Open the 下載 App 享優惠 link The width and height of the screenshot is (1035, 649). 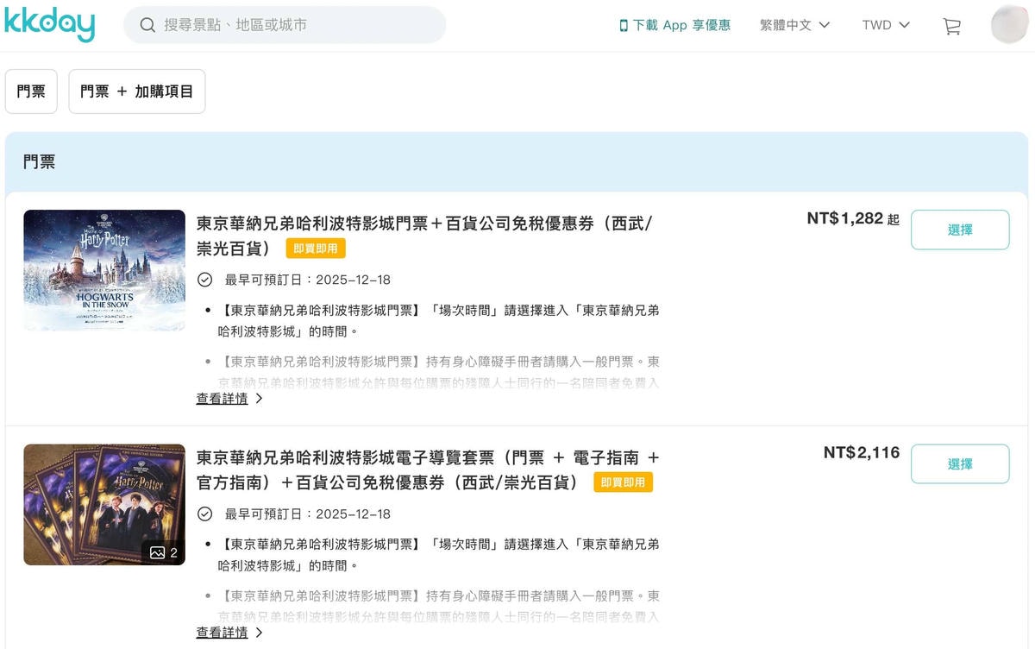(674, 26)
